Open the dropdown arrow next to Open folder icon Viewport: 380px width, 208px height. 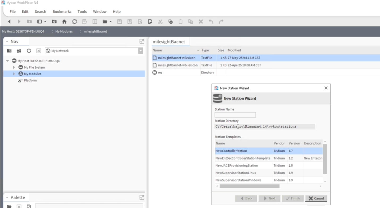click(x=111, y=22)
